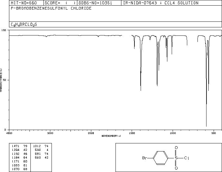Click the 100 transmittance axis label
This screenshot has width=222, height=172.
click(x=4, y=30)
